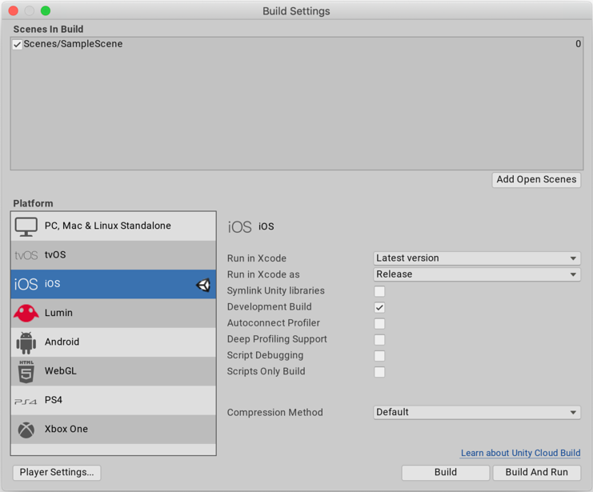This screenshot has height=492, width=593.
Task: Click the red Lumin platform icon
Action: (x=26, y=313)
